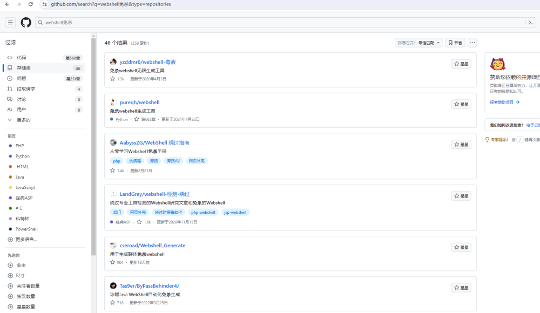Open the cseroad/Webshell_Generate repository
The height and width of the screenshot is (313, 540).
[x=152, y=246]
